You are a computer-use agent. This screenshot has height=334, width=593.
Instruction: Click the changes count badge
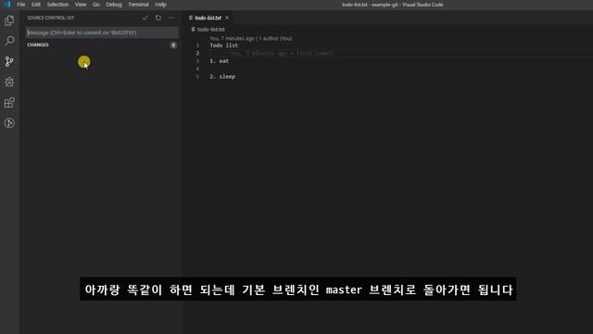point(173,45)
